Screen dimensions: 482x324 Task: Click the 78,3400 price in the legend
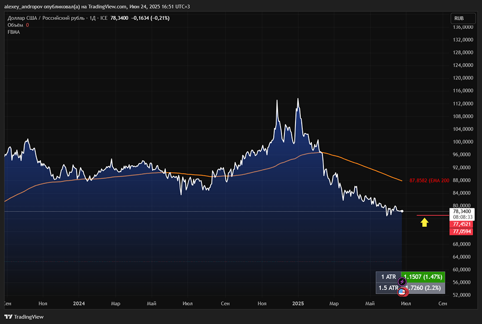click(119, 18)
